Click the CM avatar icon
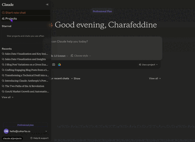Image resolution: width=195 pixels, height=142 pixels. tap(6, 131)
